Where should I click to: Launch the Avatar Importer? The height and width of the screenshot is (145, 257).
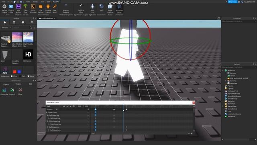110,8
